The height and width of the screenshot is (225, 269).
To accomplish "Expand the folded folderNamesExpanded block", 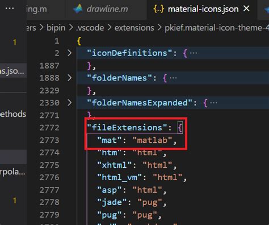I will tap(69, 103).
